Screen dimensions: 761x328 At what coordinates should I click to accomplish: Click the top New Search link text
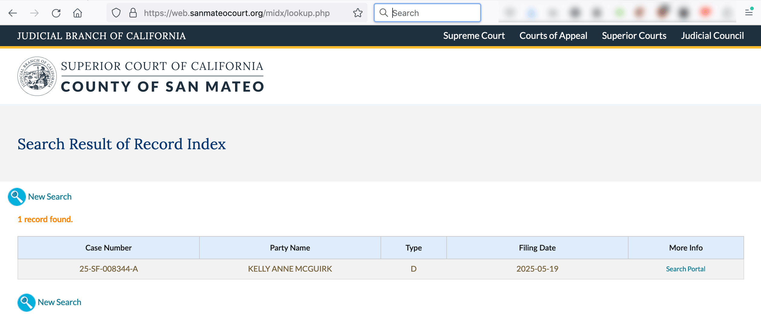50,197
